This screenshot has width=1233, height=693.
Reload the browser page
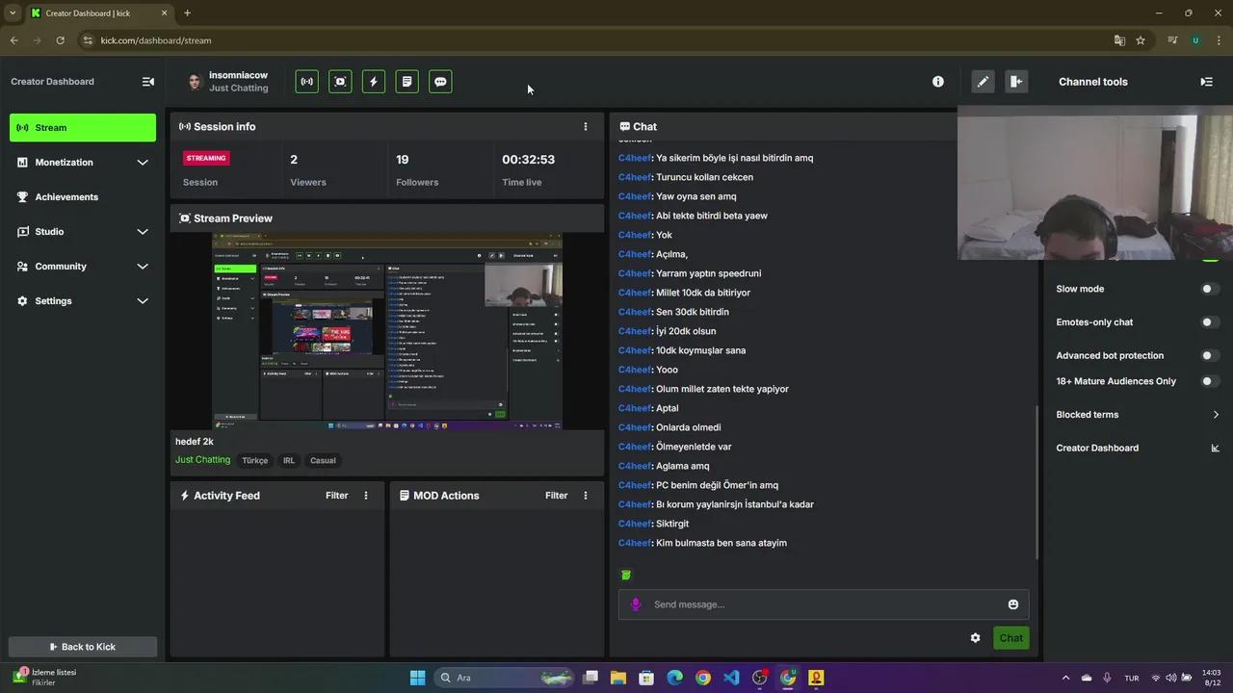coord(60,40)
